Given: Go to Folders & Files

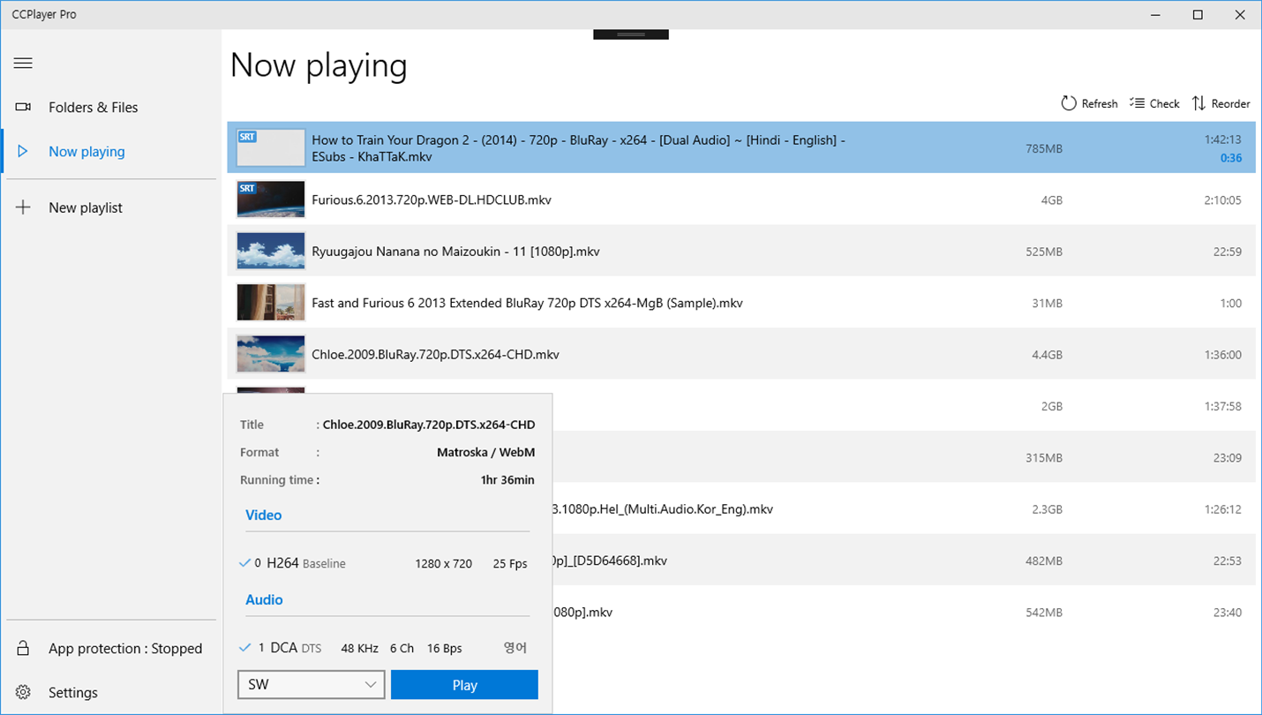Looking at the screenshot, I should [x=93, y=108].
